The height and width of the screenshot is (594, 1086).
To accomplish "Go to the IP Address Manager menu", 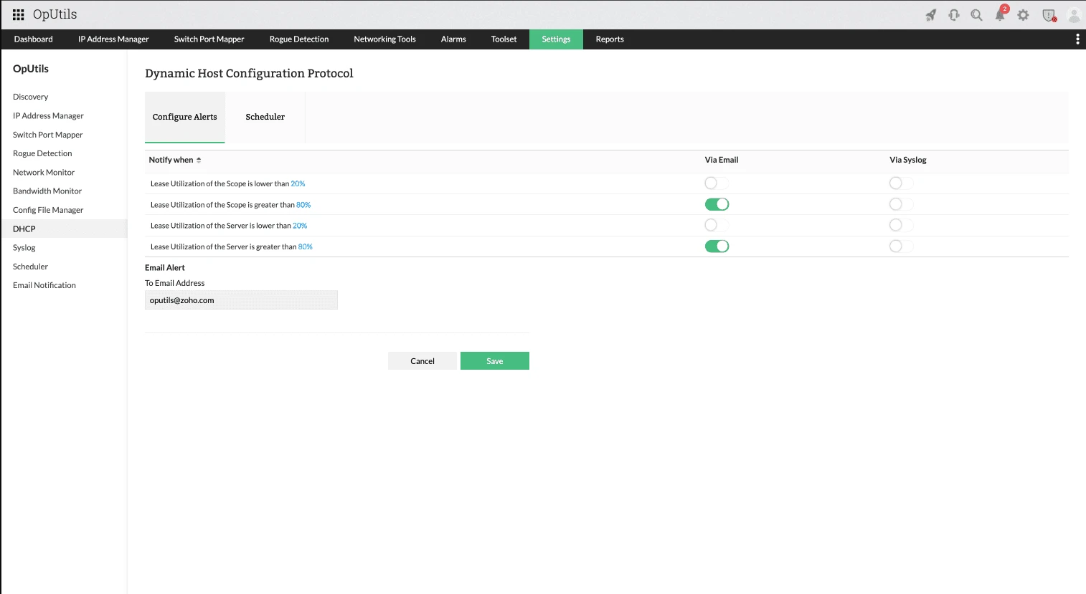I will click(113, 39).
